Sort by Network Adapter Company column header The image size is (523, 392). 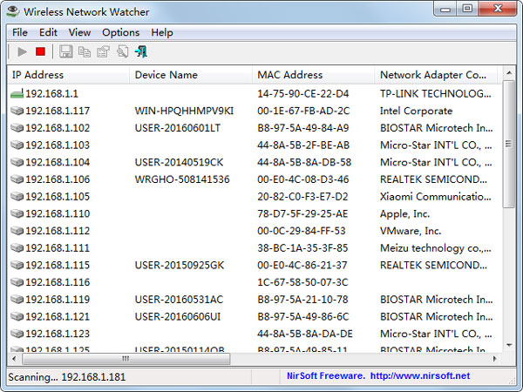pos(436,75)
